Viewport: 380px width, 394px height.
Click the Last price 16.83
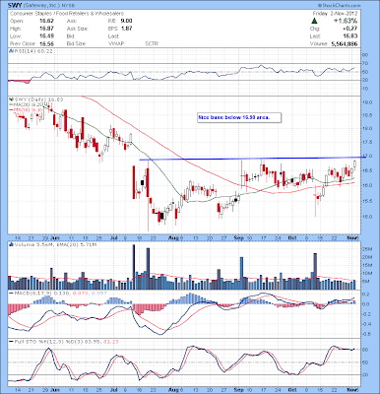tap(350, 36)
